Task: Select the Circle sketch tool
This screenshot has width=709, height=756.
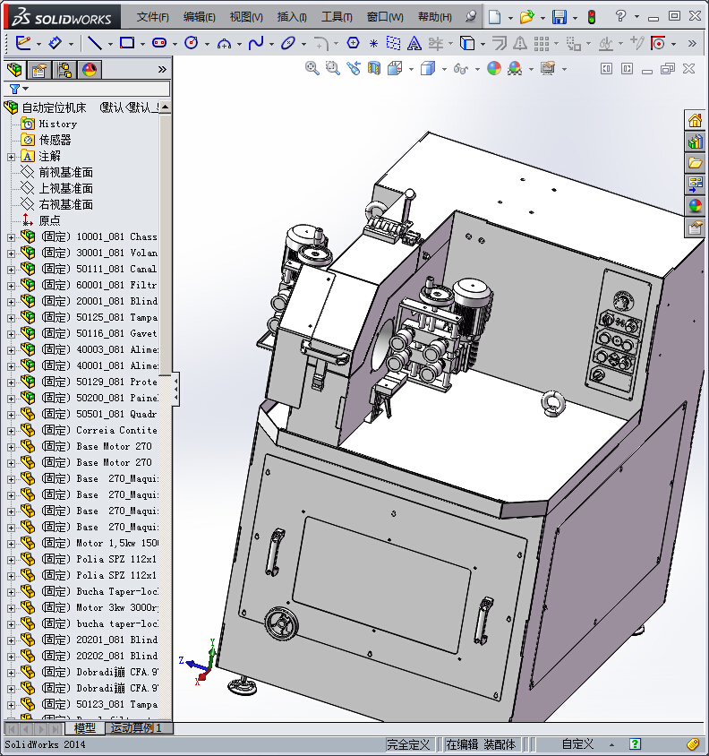Action: (191, 42)
